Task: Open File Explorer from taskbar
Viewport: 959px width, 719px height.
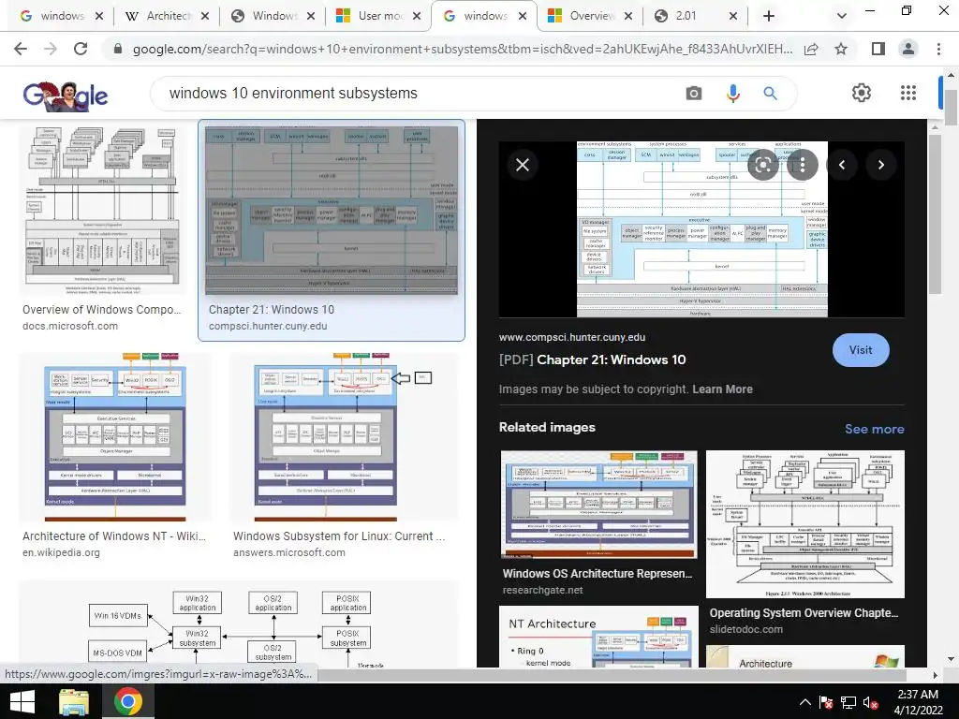Action: click(74, 702)
